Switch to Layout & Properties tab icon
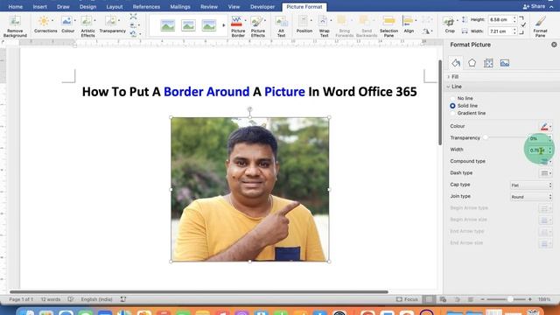The image size is (560, 315). pos(488,63)
